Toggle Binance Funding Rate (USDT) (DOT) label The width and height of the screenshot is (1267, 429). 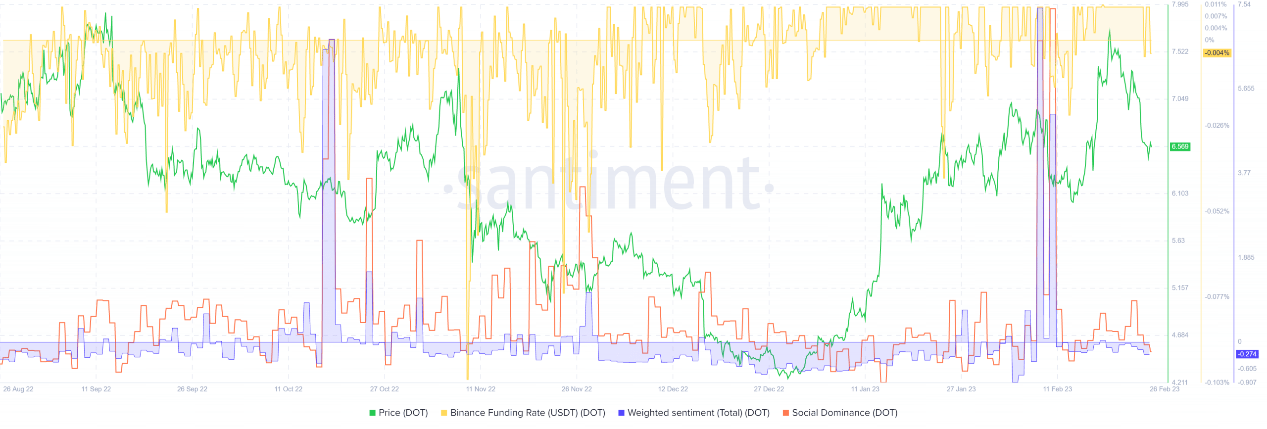tap(528, 413)
